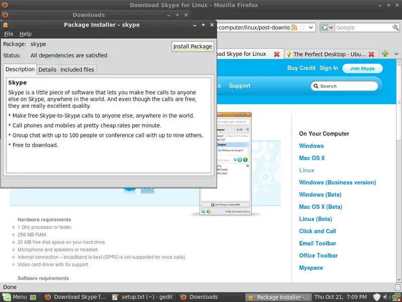Screen dimensions: 402x302
Task: Bookmark this page with the star icon
Action: (x=302, y=28)
